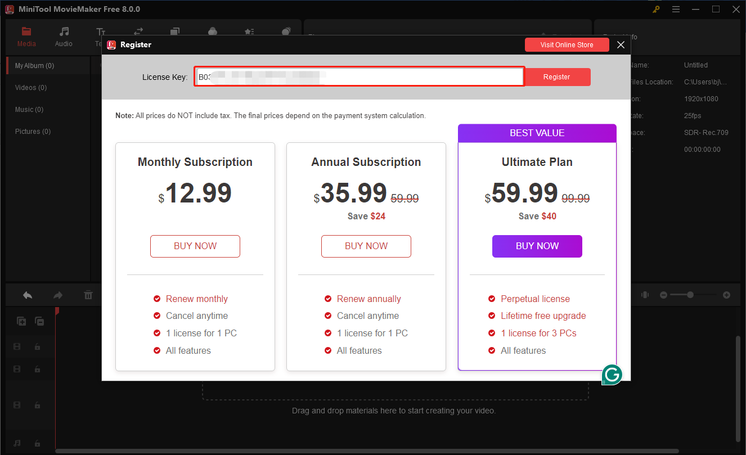Click the vertical timeline scrollbar
746x455 pixels.
(x=738, y=388)
